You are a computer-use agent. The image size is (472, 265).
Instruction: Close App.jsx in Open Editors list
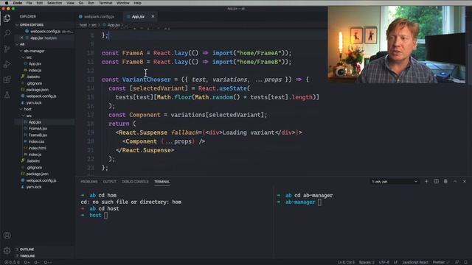[x=21, y=38]
